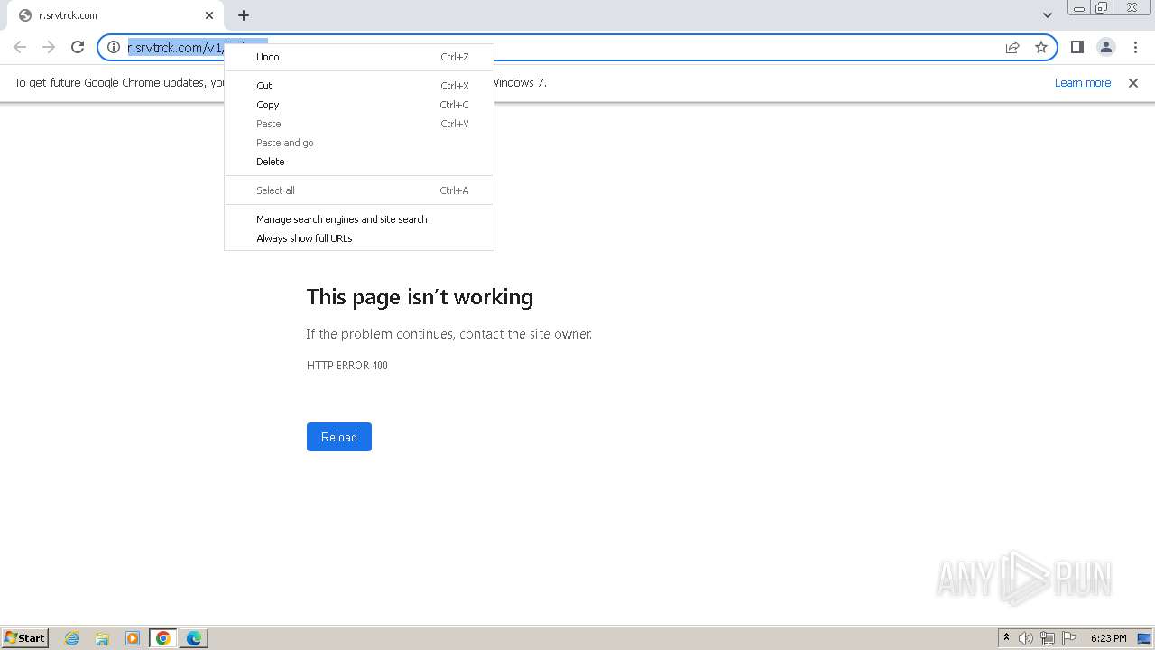
Task: Click the This page isn't working heading
Action: tap(420, 297)
